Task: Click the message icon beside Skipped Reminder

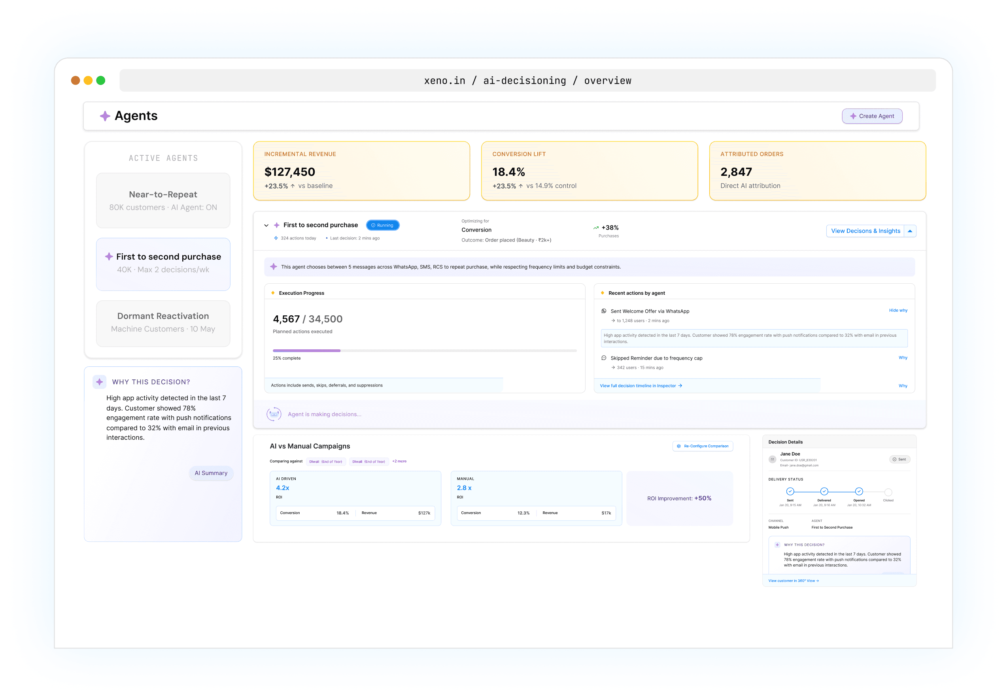Action: click(x=604, y=358)
